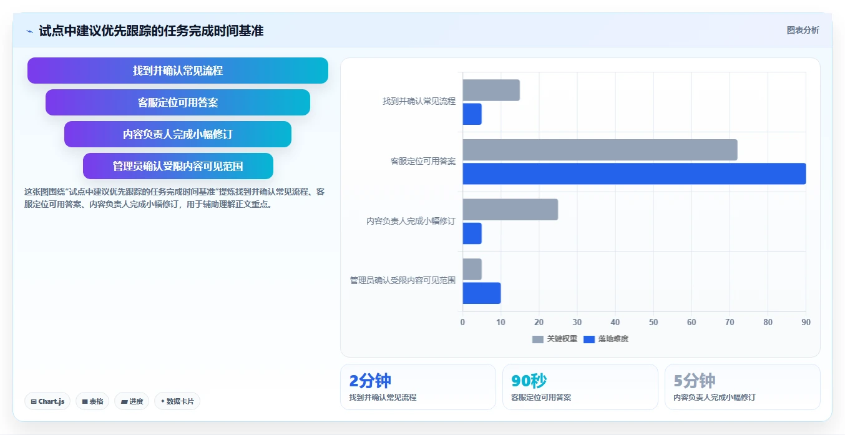The width and height of the screenshot is (845, 435).
Task: Click chart axis label 找到并确认常见流程
Action: [x=419, y=101]
